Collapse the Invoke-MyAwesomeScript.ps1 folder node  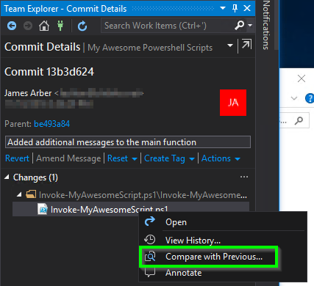tap(19, 194)
